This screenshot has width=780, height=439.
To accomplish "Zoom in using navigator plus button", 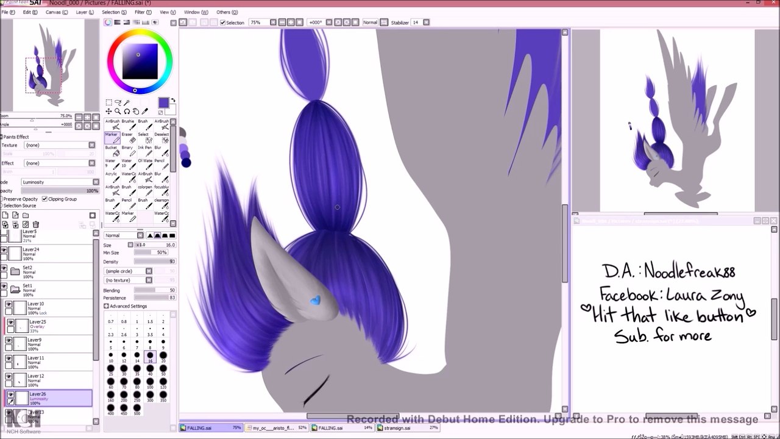I will 88,117.
